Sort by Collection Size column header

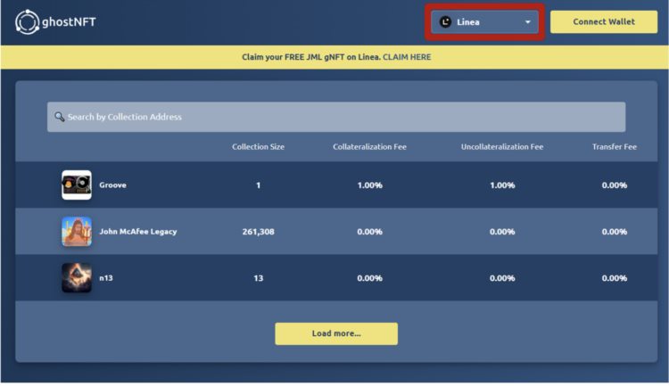click(258, 146)
